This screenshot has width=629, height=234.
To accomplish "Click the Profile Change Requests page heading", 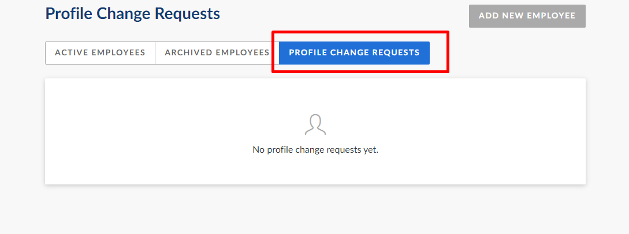I will coord(132,14).
